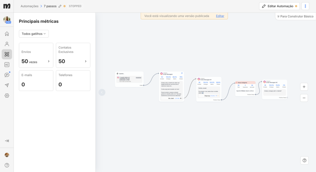Click the Editar Automação button
The width and height of the screenshot is (316, 172).
[279, 6]
